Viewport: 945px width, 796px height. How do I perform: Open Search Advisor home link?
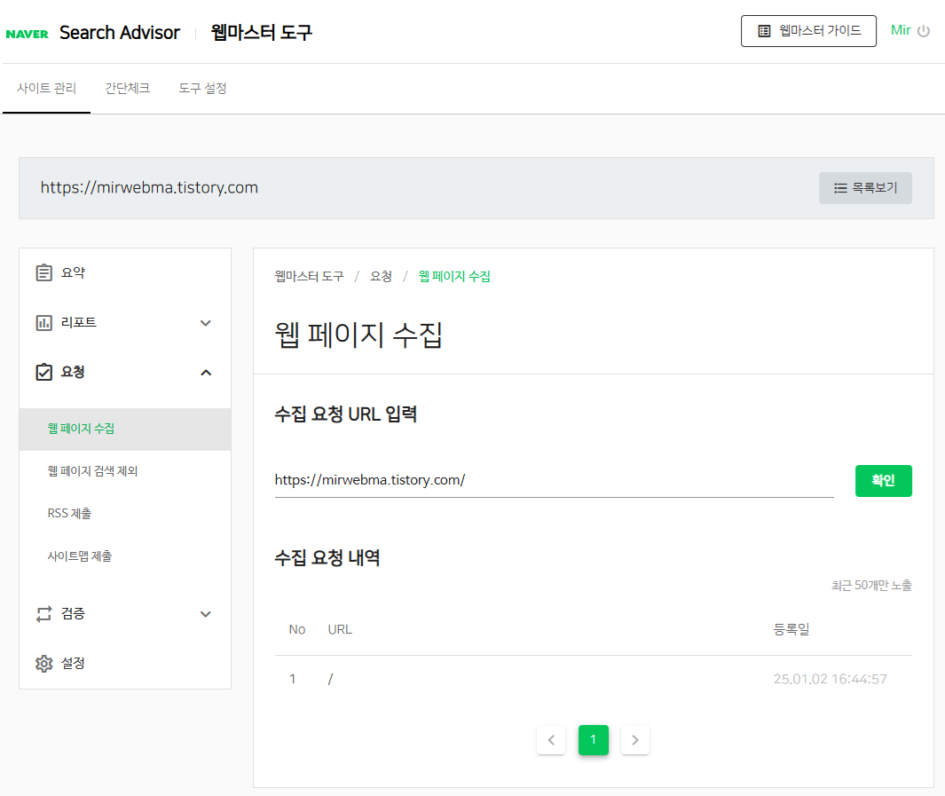pos(119,33)
